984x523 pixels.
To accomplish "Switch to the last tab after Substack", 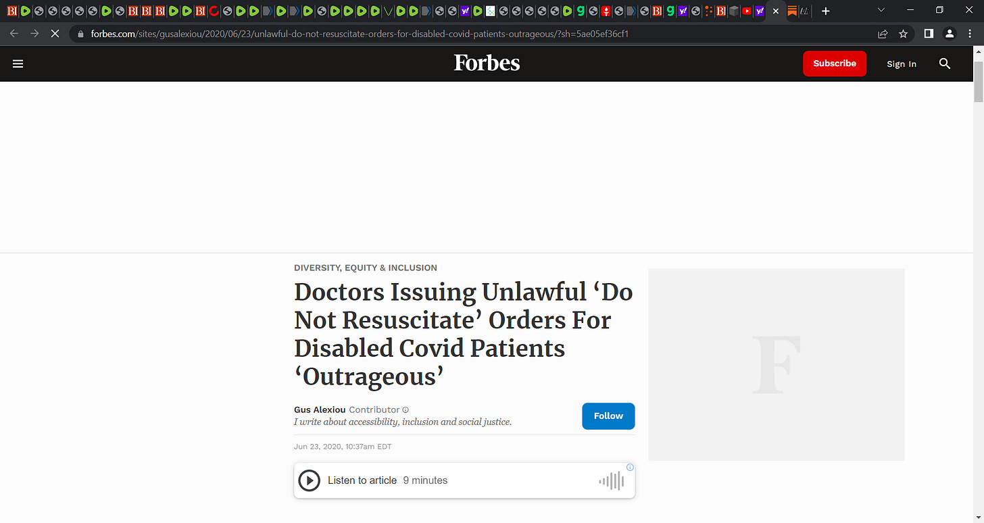I will (804, 11).
